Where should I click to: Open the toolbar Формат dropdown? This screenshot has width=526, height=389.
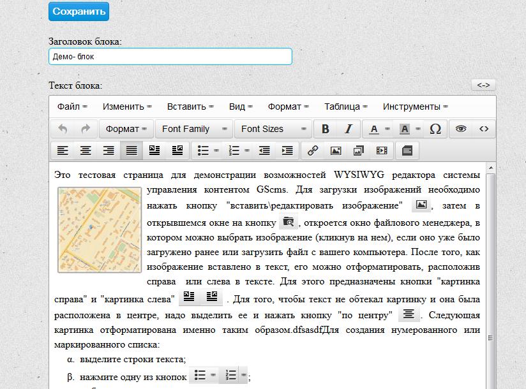click(126, 129)
